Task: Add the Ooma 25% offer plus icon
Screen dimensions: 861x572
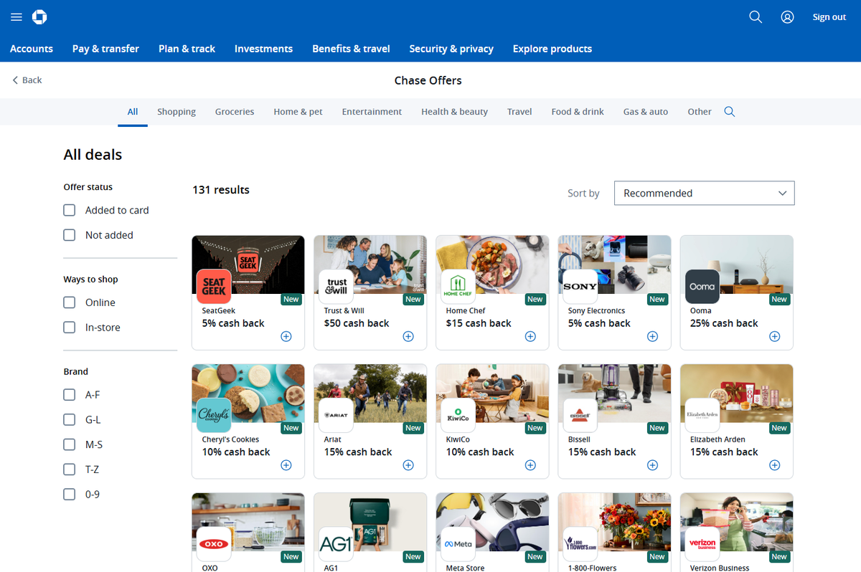Action: tap(774, 336)
